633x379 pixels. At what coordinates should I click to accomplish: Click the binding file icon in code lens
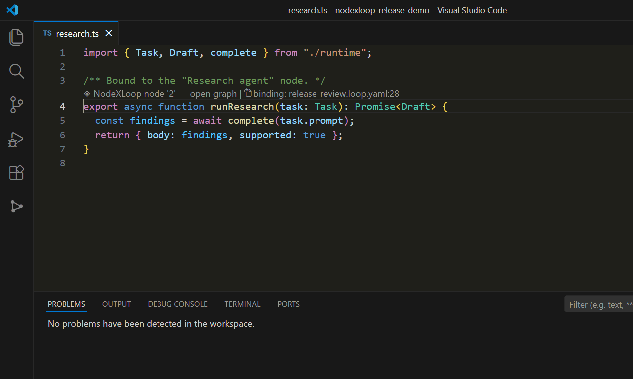pyautogui.click(x=248, y=93)
